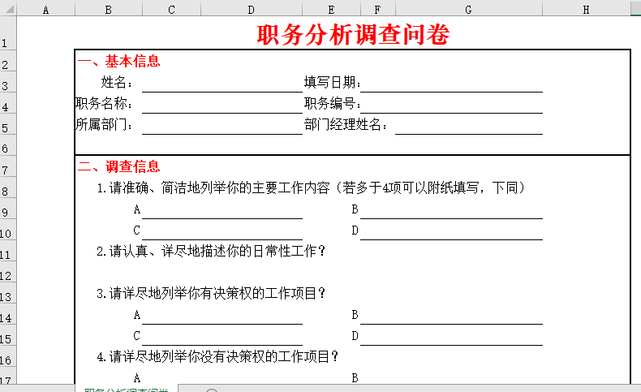The image size is (641, 392).
Task: Click answer line A in row 14
Action: (222, 315)
